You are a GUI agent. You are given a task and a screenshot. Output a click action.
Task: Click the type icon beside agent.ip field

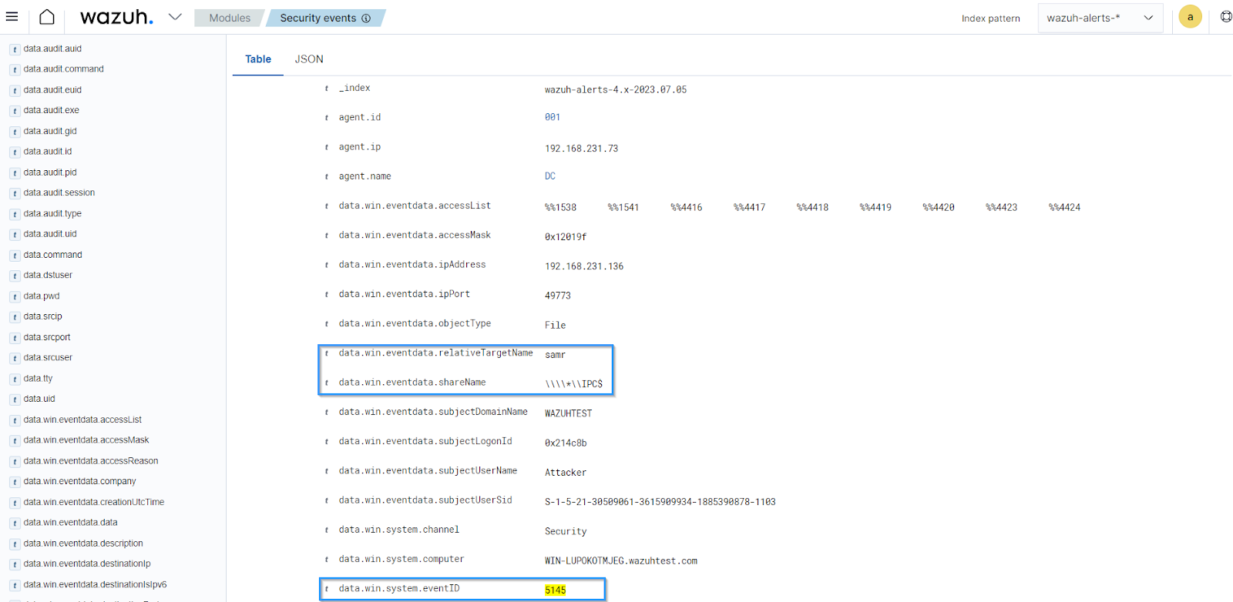327,148
